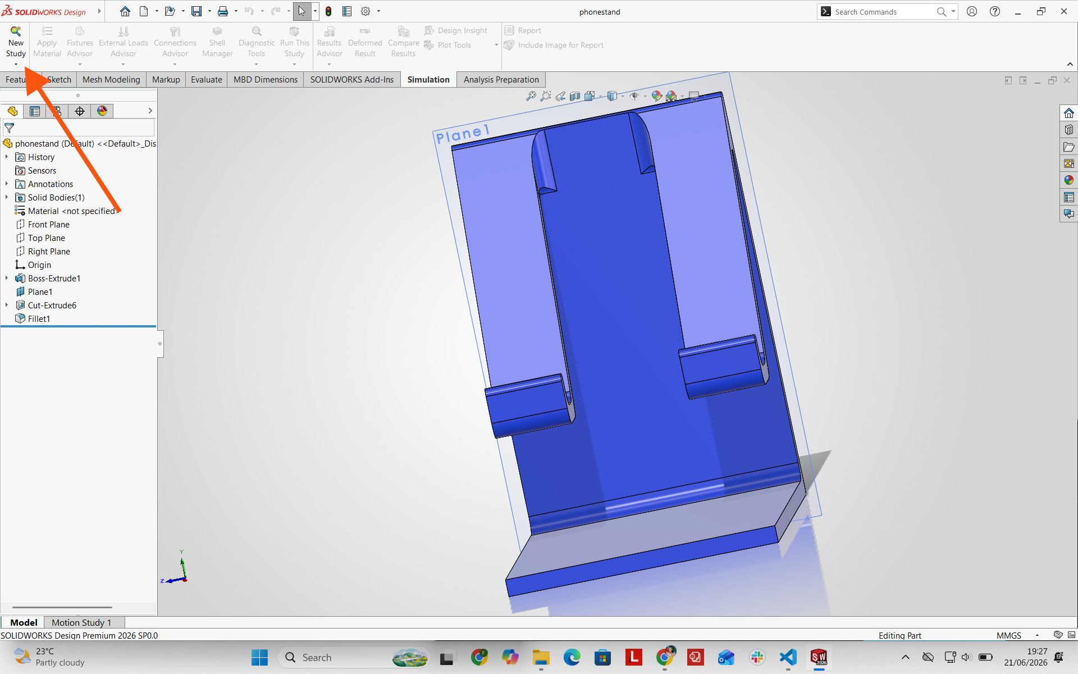Open File Properties list icon

click(x=347, y=11)
